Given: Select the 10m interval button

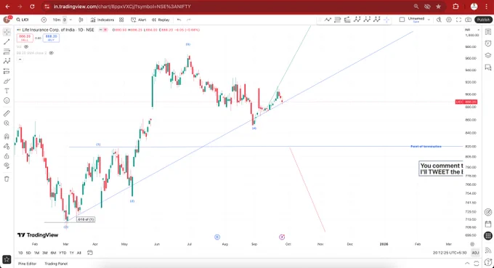Looking at the screenshot, I should click(57, 20).
